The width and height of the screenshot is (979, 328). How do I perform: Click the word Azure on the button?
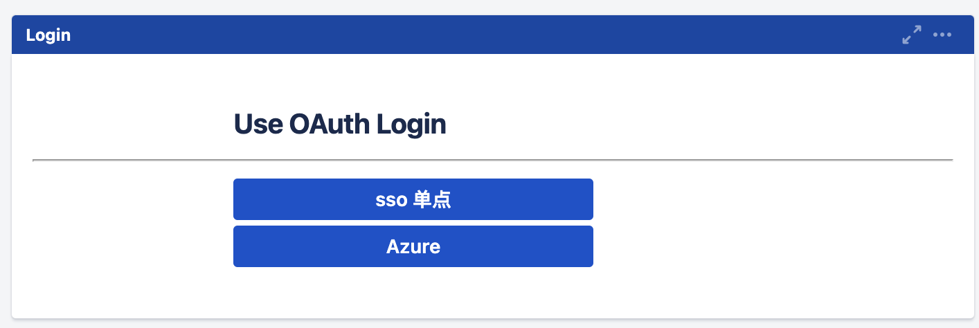pyautogui.click(x=413, y=246)
